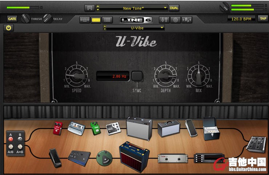Toggle the U-Vibe SYNC button
The image size is (269, 175).
click(137, 76)
